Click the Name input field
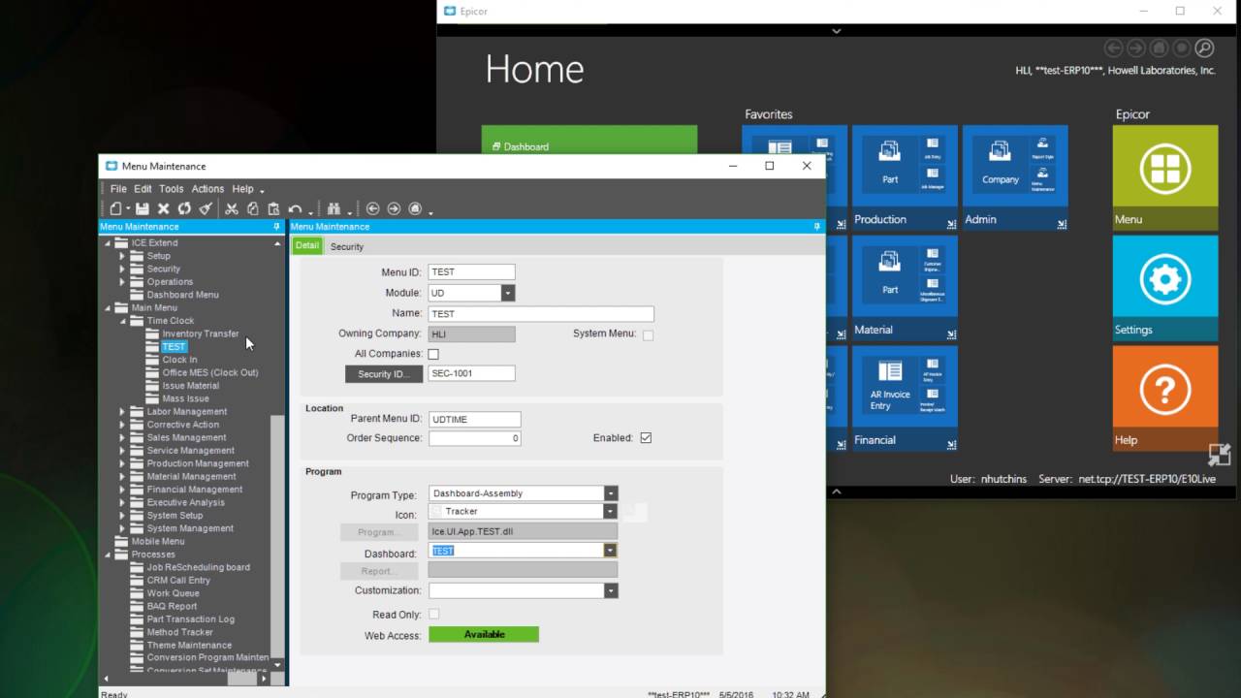The image size is (1241, 698). 541,314
